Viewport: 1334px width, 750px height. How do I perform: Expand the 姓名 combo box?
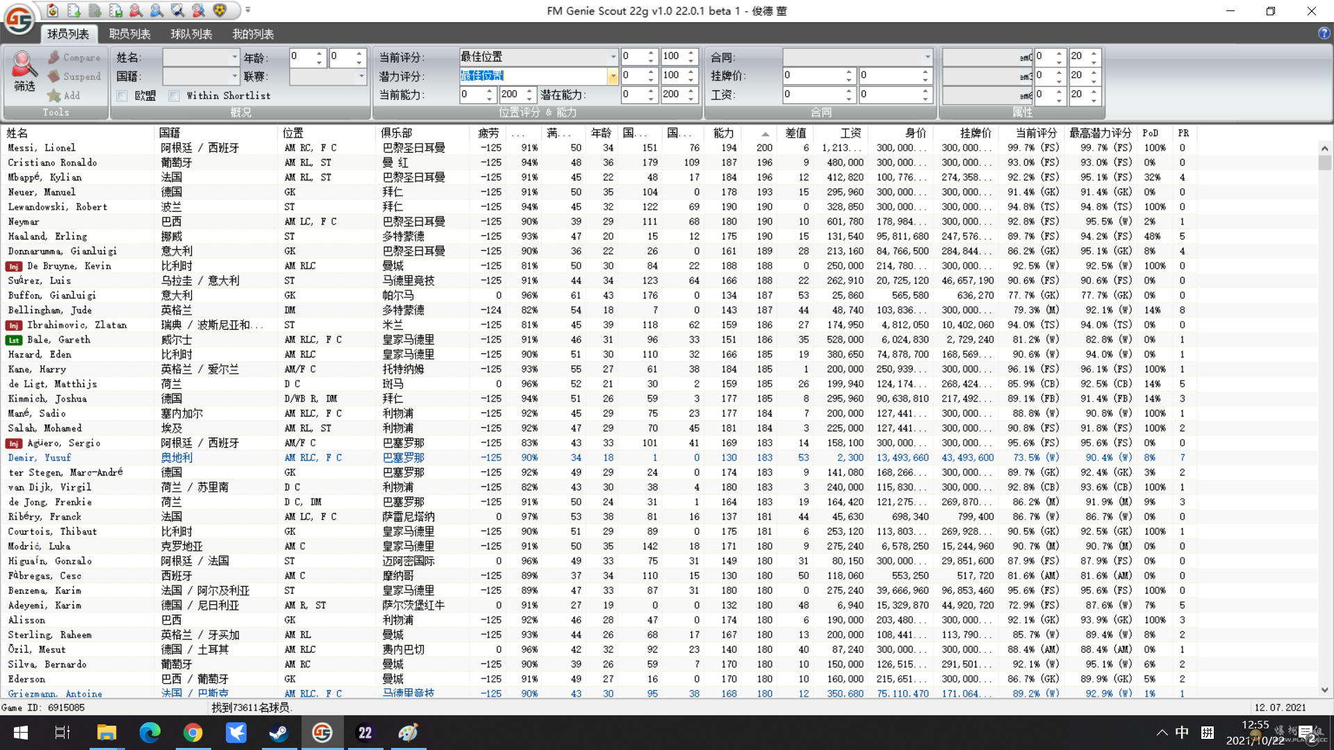point(234,57)
